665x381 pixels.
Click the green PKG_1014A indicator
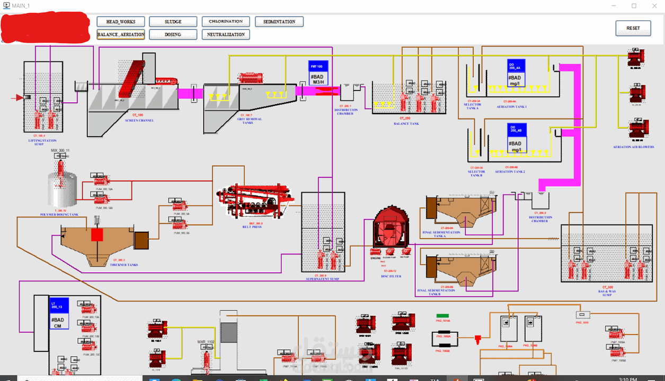click(x=443, y=316)
